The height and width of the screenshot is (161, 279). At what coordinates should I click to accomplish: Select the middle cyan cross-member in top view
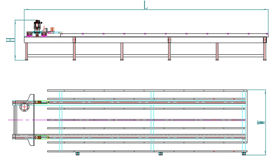tap(152, 121)
